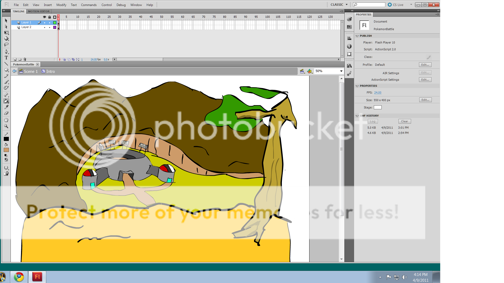This screenshot has width=504, height=283.
Task: Open the Commands menu
Action: (89, 5)
